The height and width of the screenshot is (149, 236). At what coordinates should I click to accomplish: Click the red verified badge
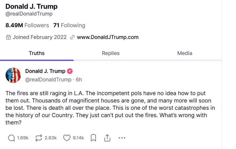70,71
